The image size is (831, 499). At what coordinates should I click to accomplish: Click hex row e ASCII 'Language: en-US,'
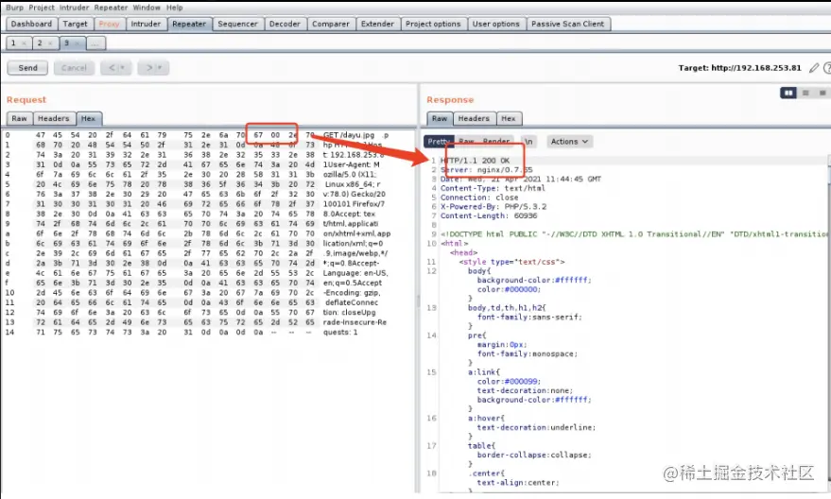tap(355, 273)
